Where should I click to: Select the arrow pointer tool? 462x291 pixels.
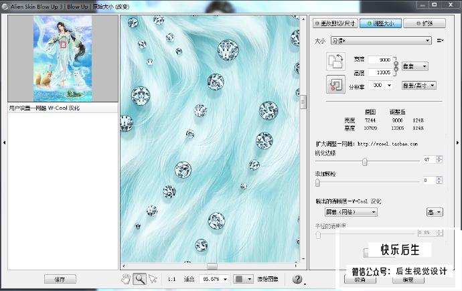click(x=153, y=279)
